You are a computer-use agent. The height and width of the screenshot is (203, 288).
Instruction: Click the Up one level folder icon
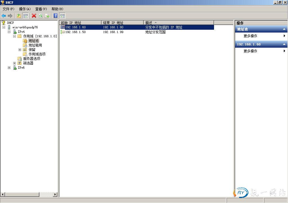coord(19,16)
